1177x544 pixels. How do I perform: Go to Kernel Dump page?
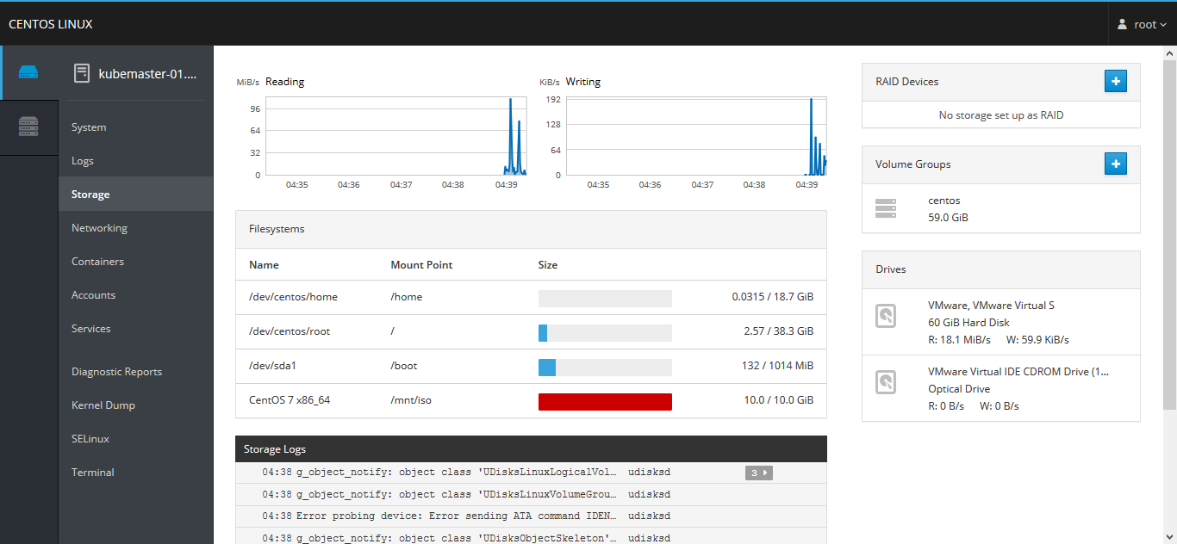coord(135,405)
